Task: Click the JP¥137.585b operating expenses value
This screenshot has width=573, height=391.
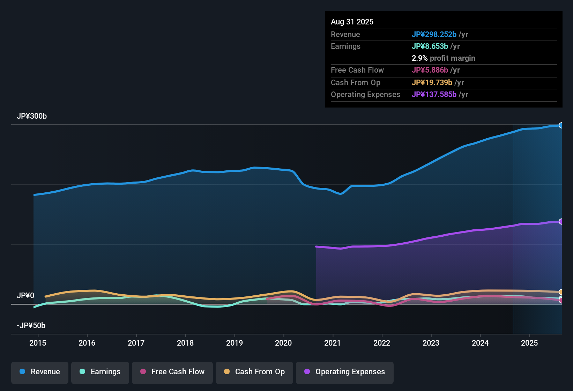Action: (434, 94)
